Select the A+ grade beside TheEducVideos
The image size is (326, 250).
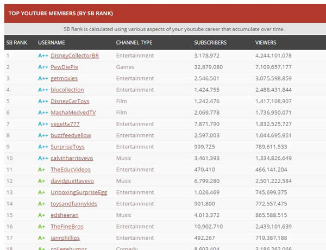coord(41,170)
